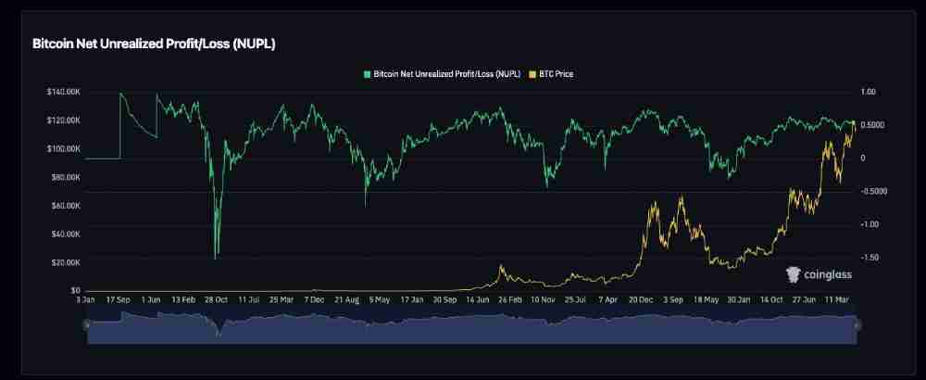This screenshot has height=380, width=926.
Task: Click the -1.50 NUPL axis label
Action: (x=871, y=258)
